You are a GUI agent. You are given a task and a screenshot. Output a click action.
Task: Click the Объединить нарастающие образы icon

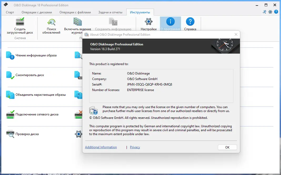coord(10,95)
